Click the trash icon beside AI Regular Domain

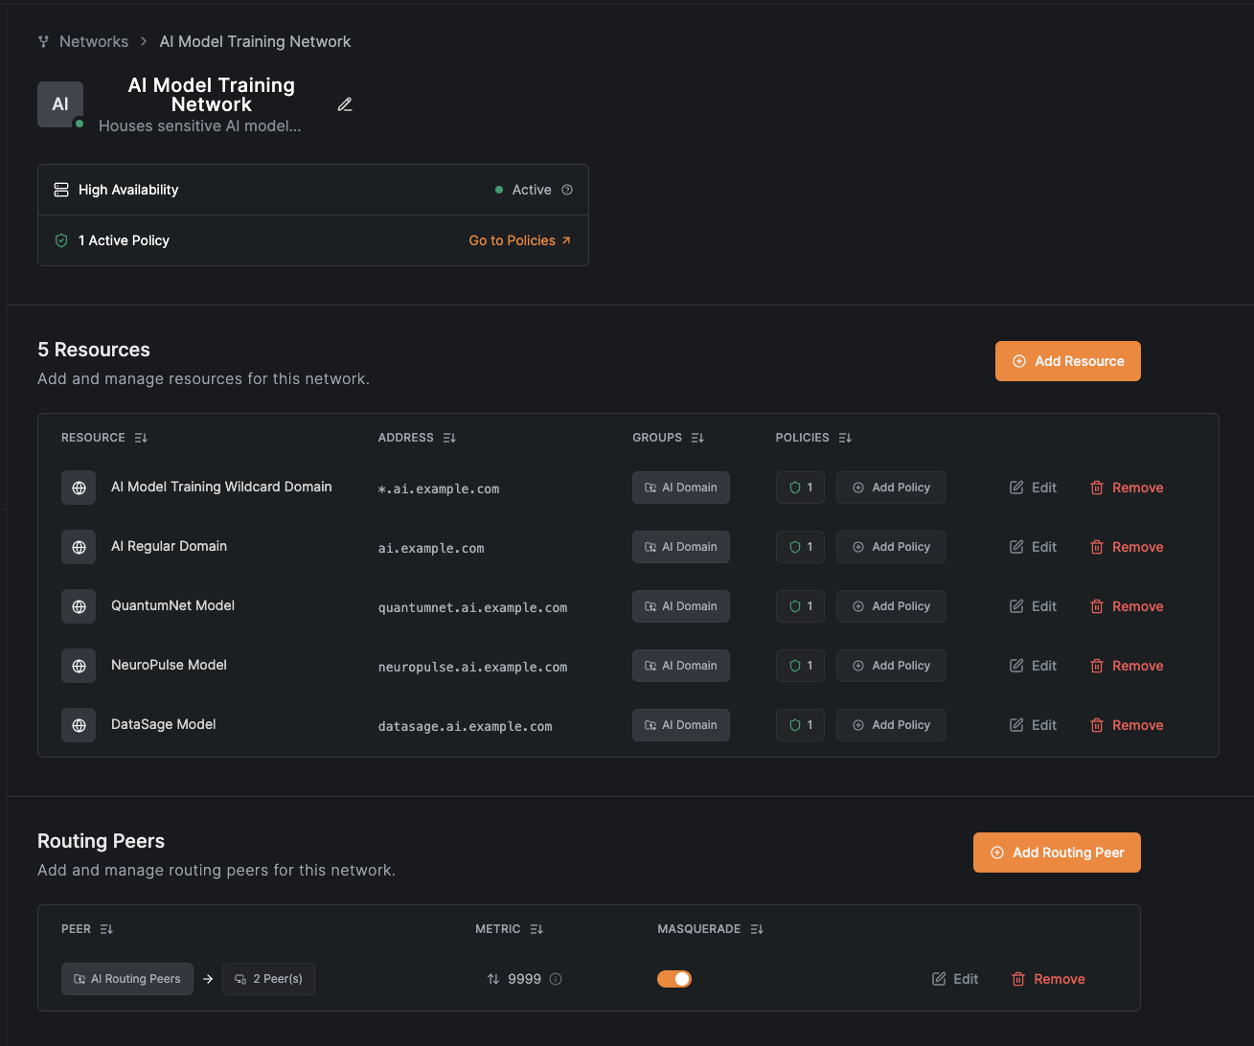(x=1097, y=546)
